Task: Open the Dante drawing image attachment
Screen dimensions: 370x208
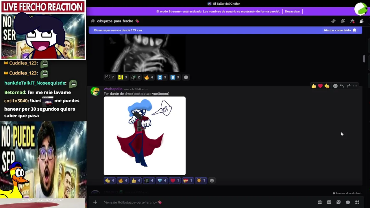Action: click(145, 136)
